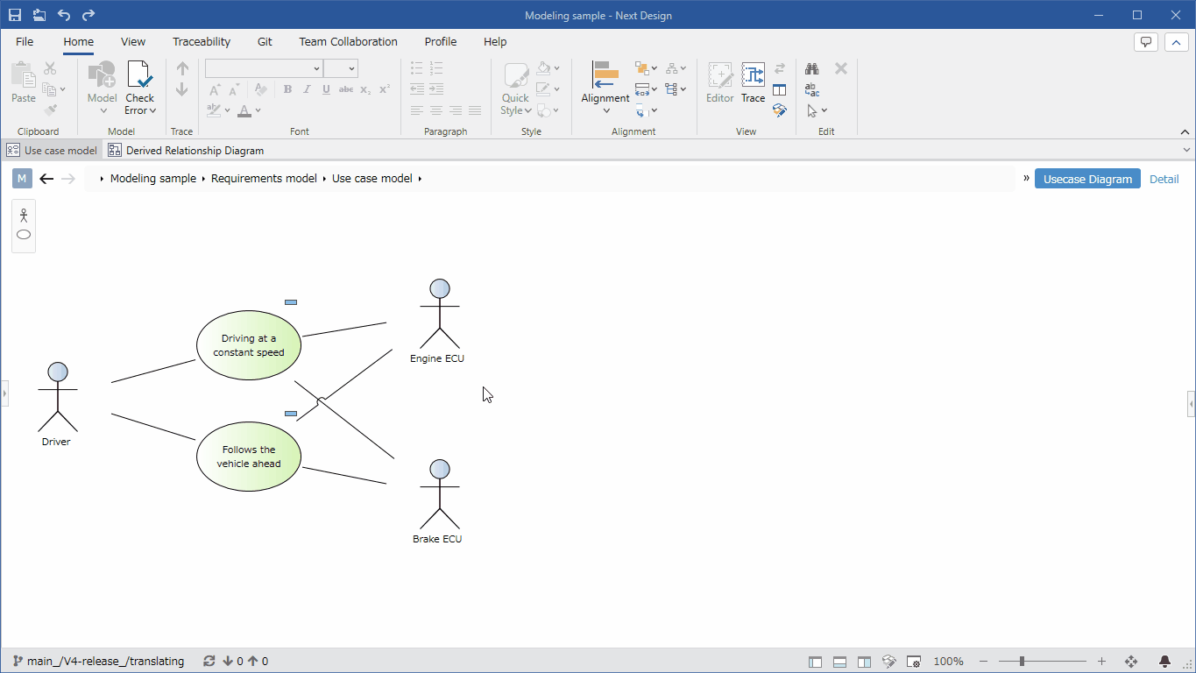1196x673 pixels.
Task: Click the Usecase Diagram view button
Action: (x=1087, y=179)
